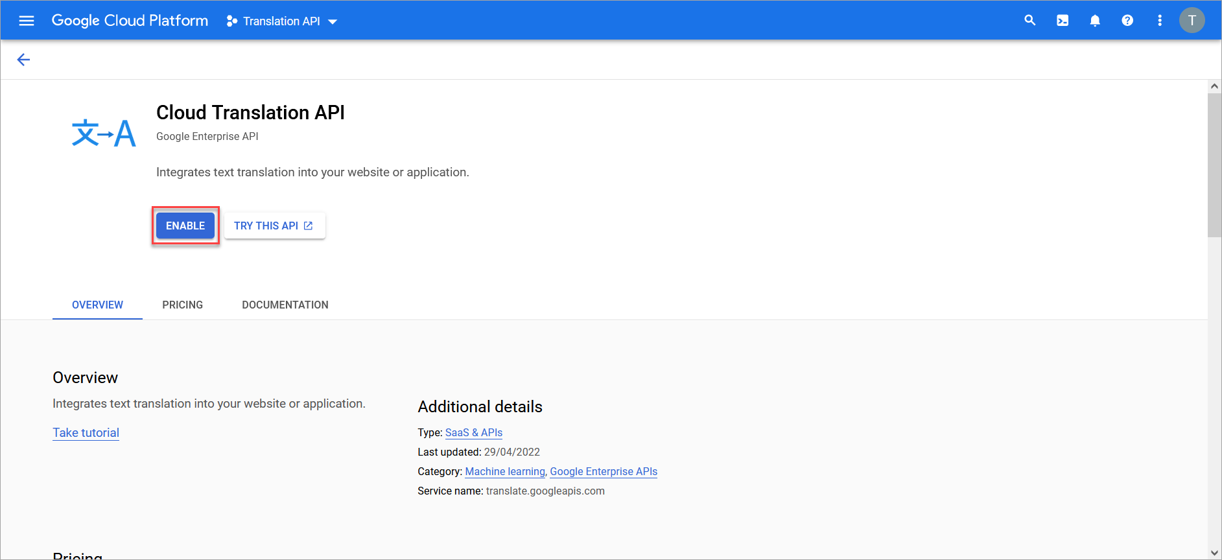Viewport: 1222px width, 560px height.
Task: Click the Additional details heading
Action: [x=480, y=406]
